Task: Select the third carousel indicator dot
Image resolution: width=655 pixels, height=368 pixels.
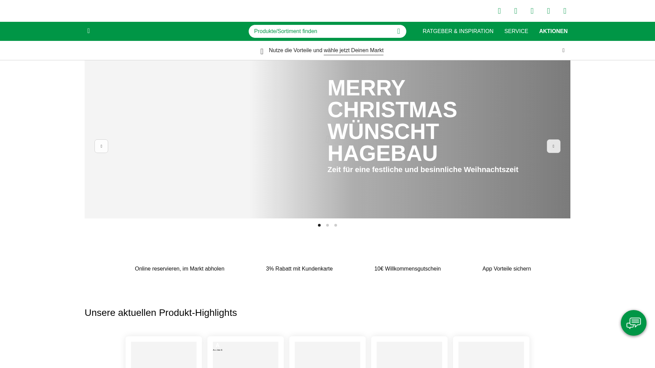Action: click(336, 225)
